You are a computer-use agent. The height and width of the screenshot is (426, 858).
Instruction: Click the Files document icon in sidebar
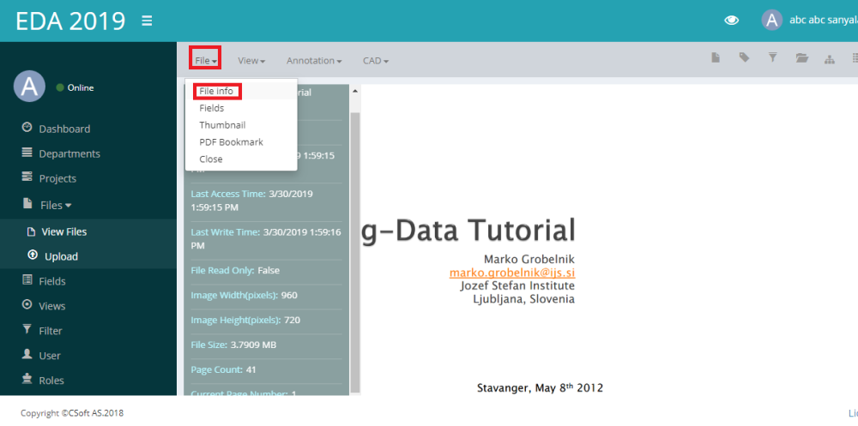tap(27, 203)
